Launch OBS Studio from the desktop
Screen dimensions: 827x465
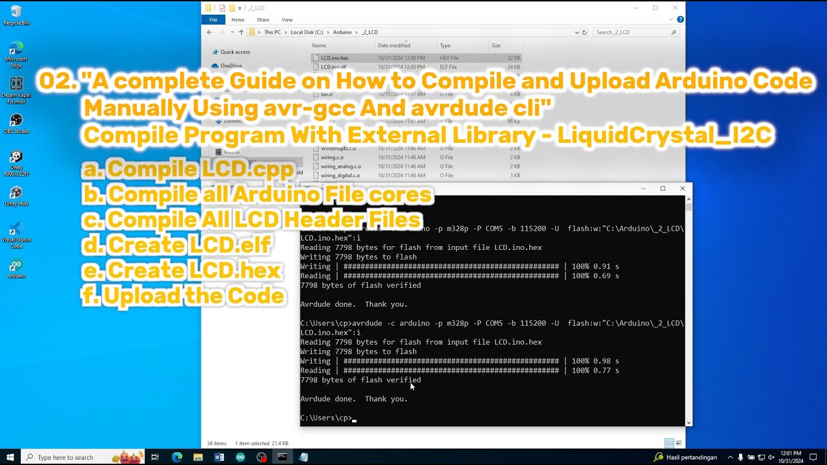pos(16,124)
